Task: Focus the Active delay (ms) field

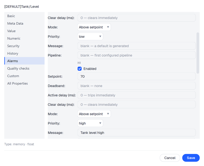Action: pyautogui.click(x=137, y=95)
